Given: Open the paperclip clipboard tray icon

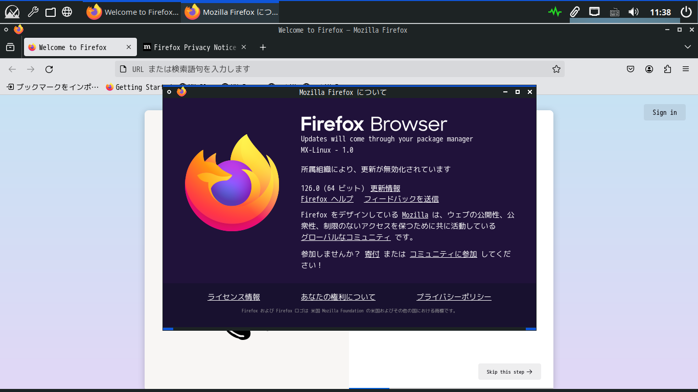Looking at the screenshot, I should pyautogui.click(x=575, y=12).
